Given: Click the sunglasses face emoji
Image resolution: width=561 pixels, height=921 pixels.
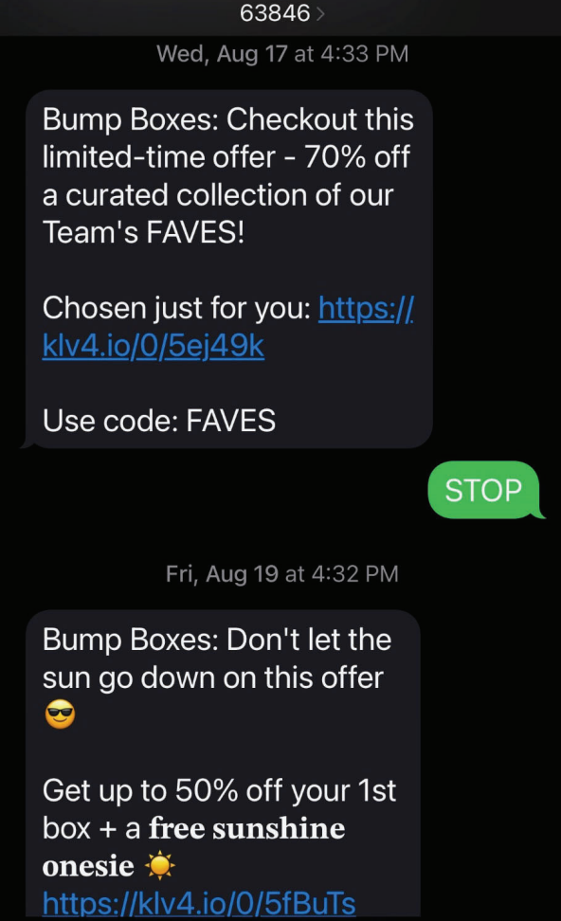Looking at the screenshot, I should (x=60, y=714).
